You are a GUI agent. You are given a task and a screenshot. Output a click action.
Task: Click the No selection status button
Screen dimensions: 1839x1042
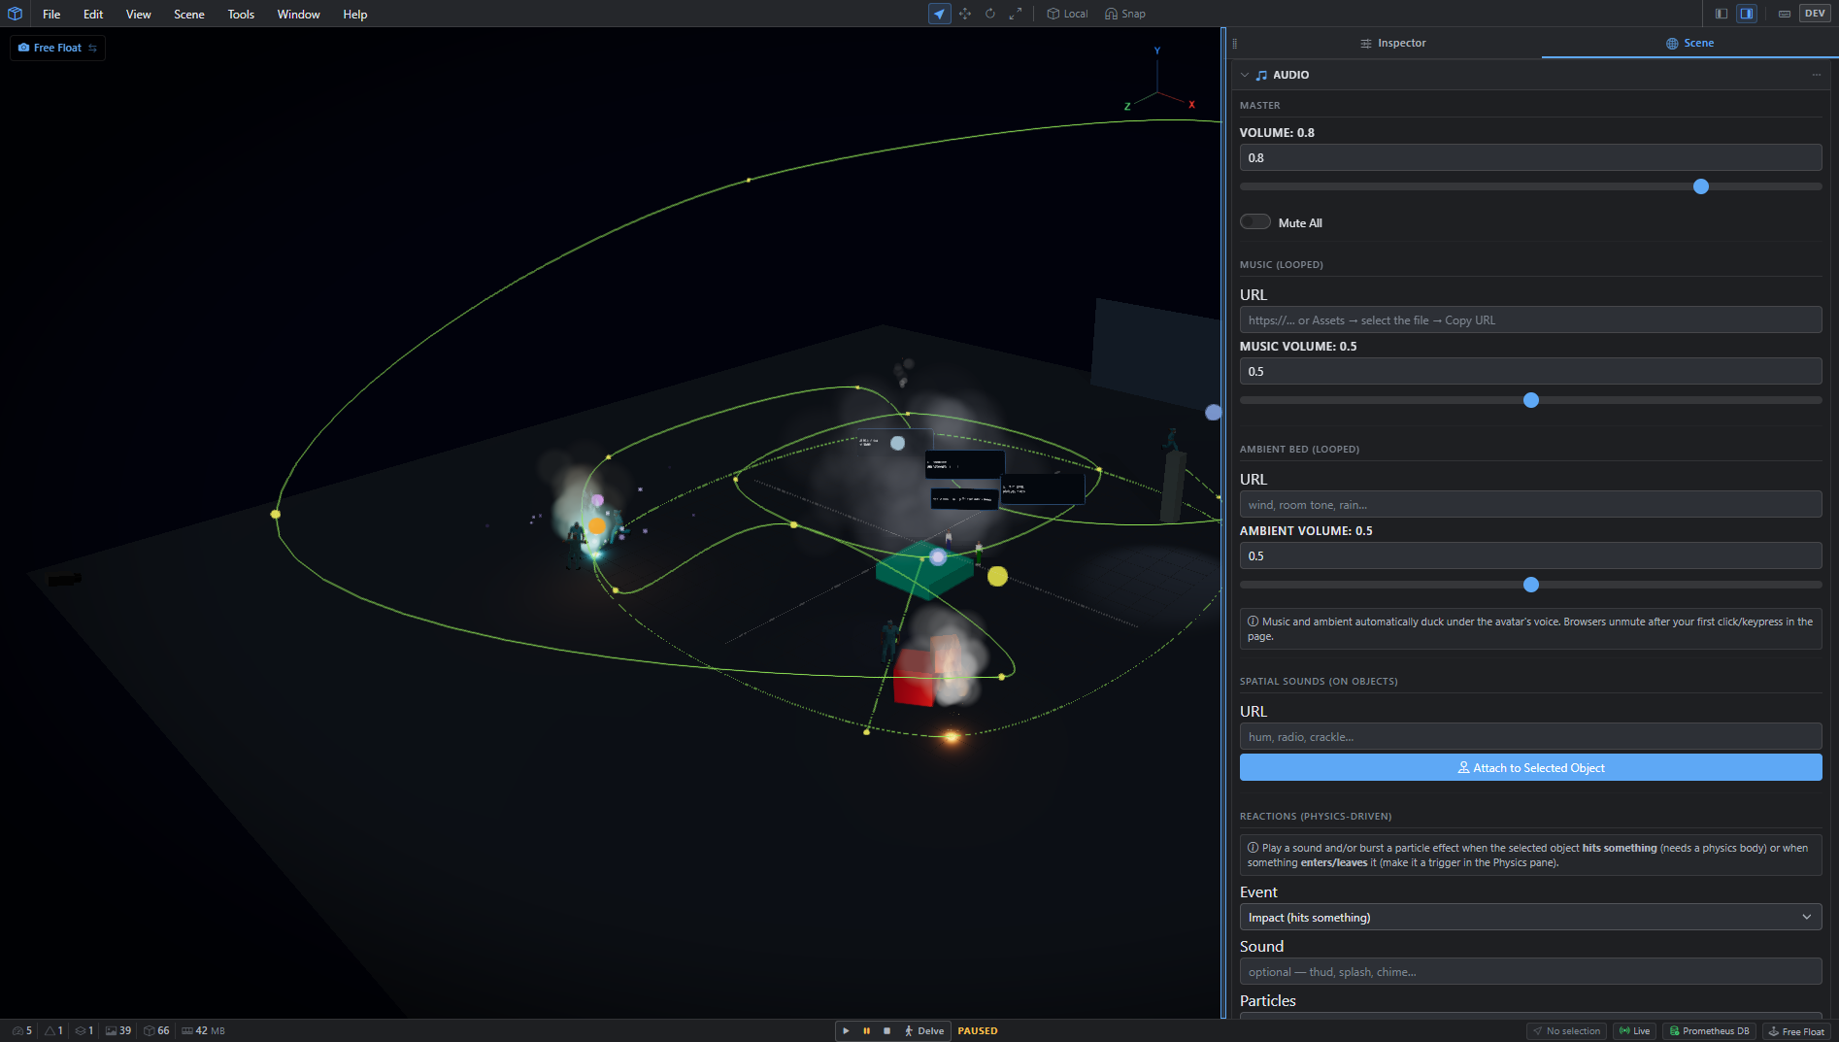click(1566, 1031)
